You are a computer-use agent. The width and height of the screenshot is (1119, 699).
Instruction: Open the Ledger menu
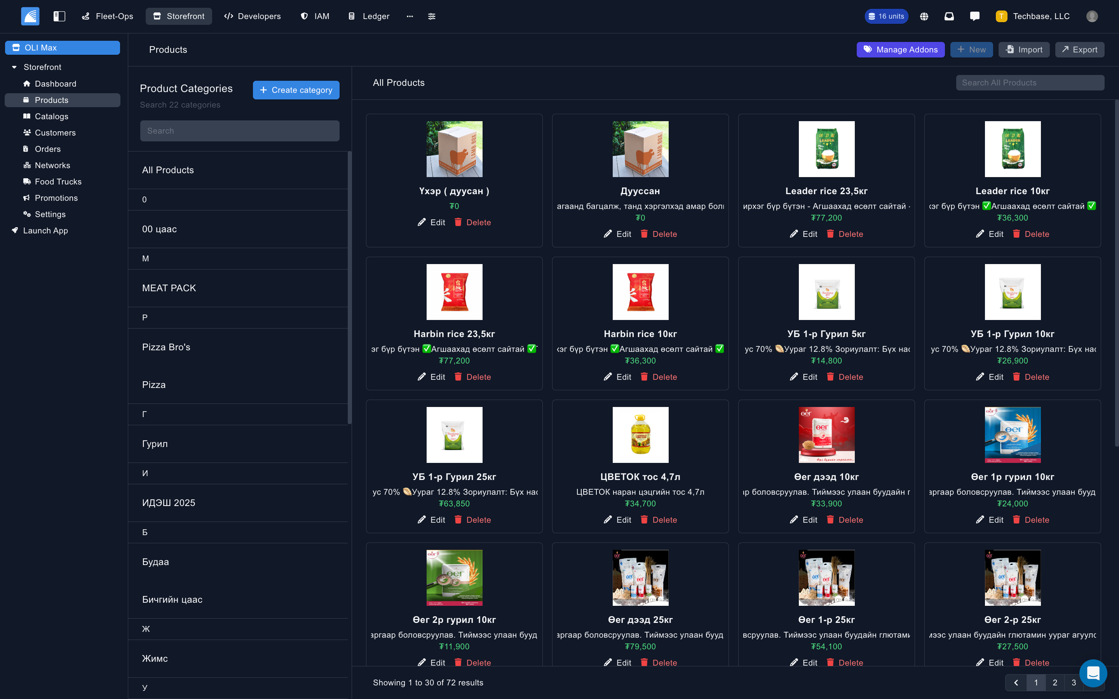click(369, 16)
